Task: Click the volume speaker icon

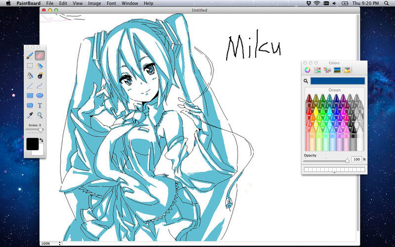Action: coord(334,3)
